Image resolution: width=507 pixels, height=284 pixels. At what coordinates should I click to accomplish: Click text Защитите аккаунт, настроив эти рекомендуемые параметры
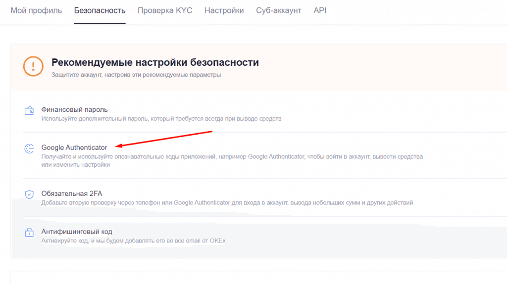coord(136,75)
